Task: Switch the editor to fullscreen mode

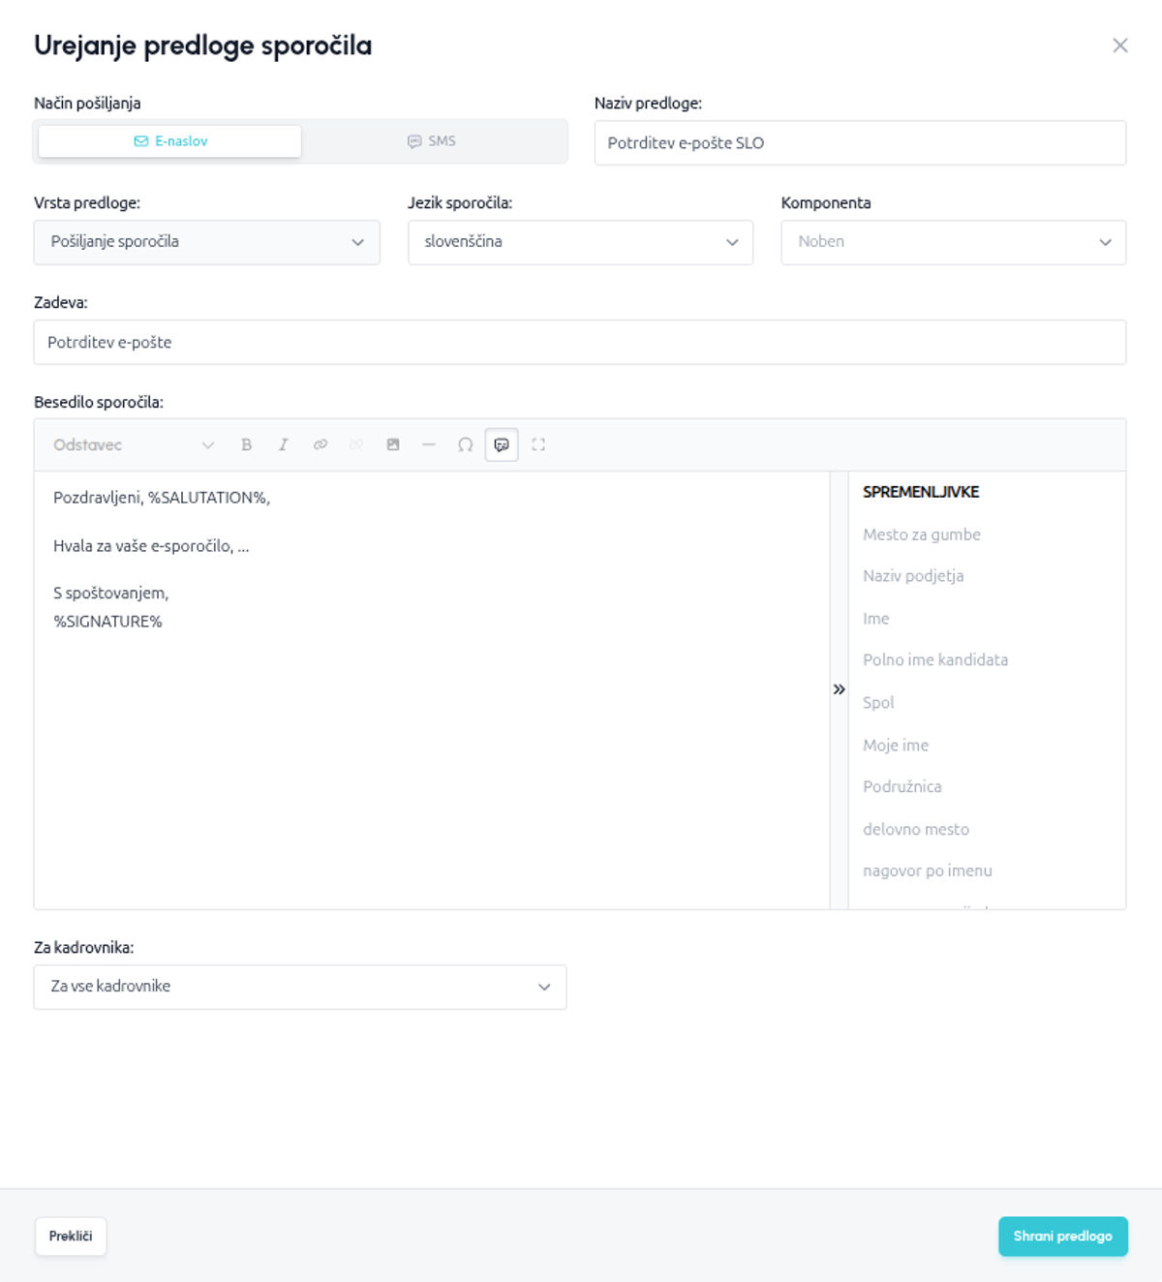Action: (538, 444)
